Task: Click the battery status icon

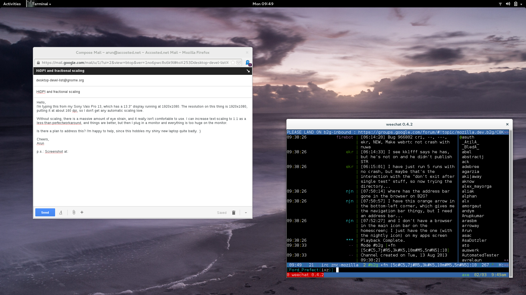Action: click(x=516, y=4)
